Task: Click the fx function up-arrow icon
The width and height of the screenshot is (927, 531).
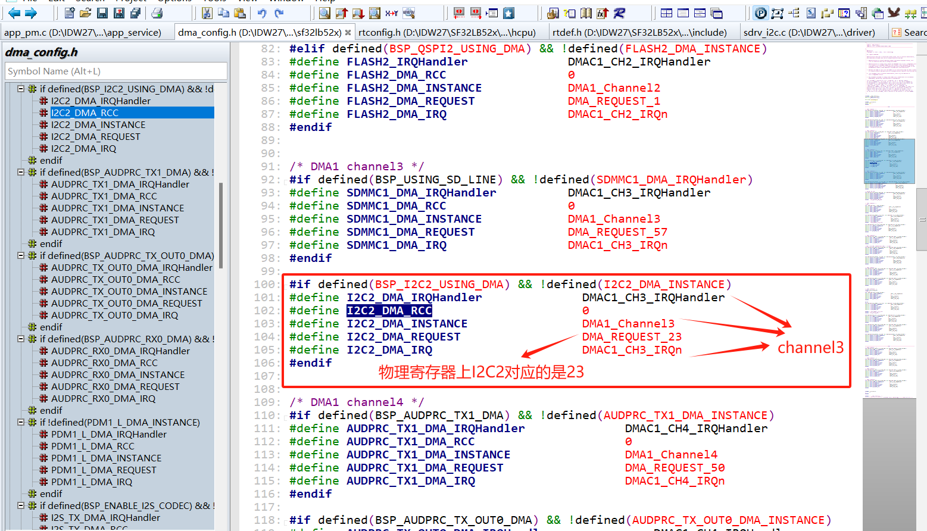Action: [603, 13]
